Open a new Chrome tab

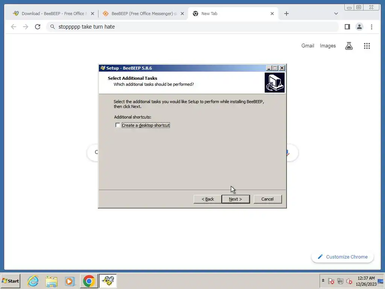coord(286,14)
